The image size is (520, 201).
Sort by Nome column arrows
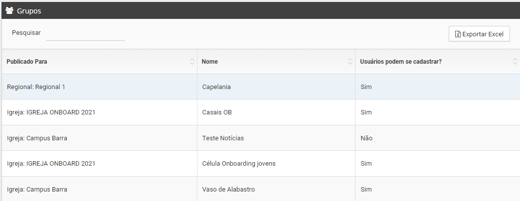(x=350, y=62)
